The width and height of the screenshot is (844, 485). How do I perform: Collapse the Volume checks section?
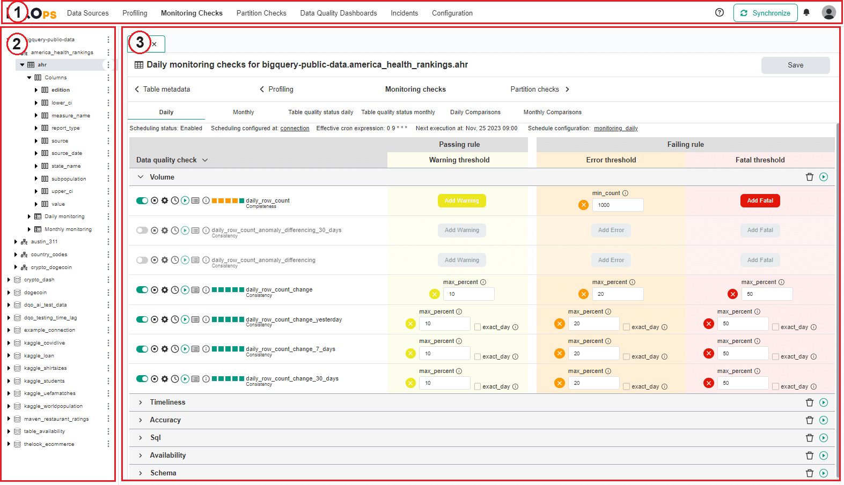click(141, 177)
